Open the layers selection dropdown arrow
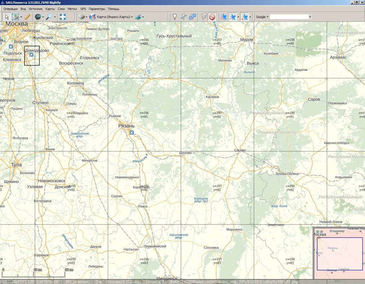 [143, 17]
